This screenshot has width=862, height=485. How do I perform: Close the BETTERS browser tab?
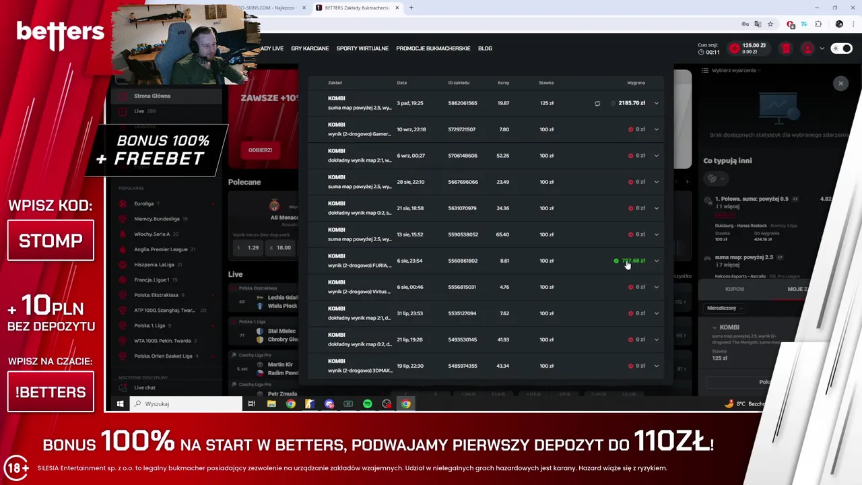pos(397,8)
